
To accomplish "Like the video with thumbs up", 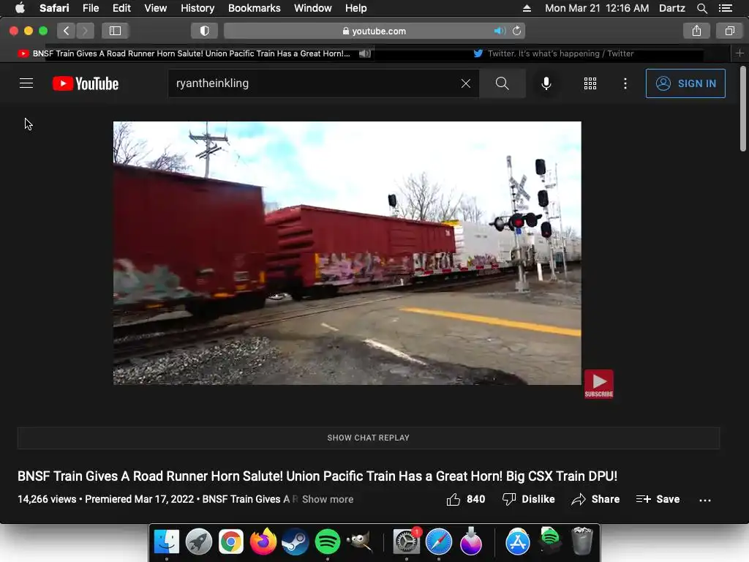I will pyautogui.click(x=465, y=499).
